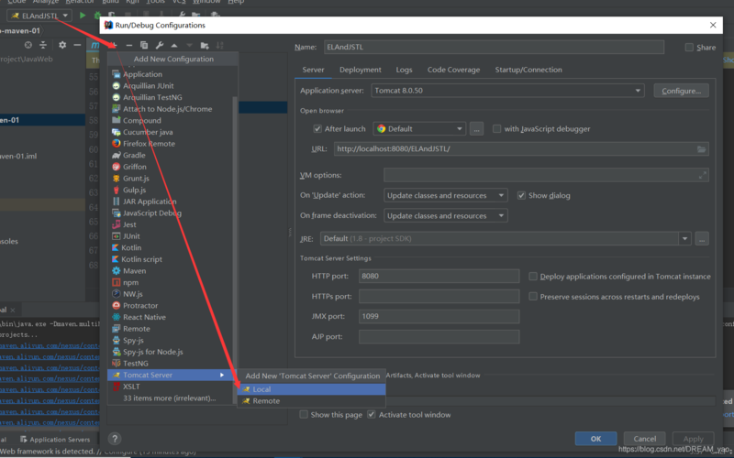Open Application Servers tool window
Screen dimensions: 734x458
click(x=55, y=440)
